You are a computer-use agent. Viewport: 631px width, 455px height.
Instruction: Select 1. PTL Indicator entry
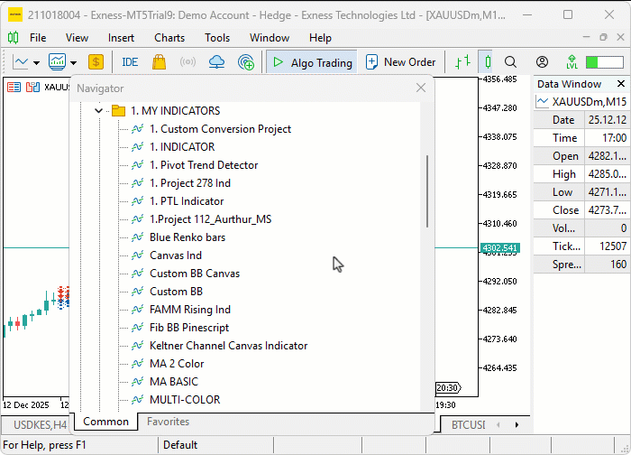click(187, 201)
